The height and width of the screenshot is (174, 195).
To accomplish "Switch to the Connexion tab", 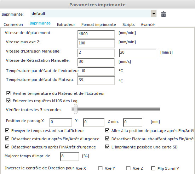I will click(x=13, y=25).
